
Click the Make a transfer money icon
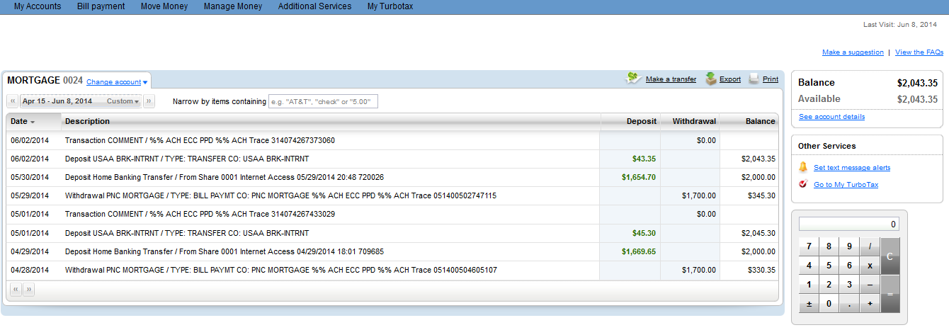pos(633,79)
